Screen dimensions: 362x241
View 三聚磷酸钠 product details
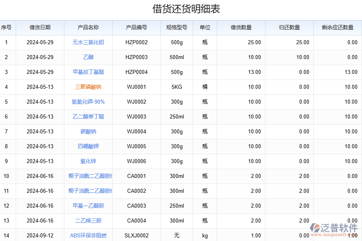point(89,87)
